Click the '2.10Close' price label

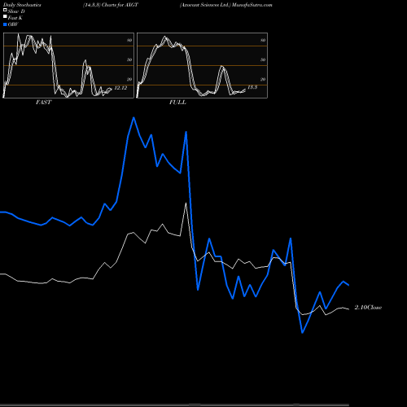(368, 308)
